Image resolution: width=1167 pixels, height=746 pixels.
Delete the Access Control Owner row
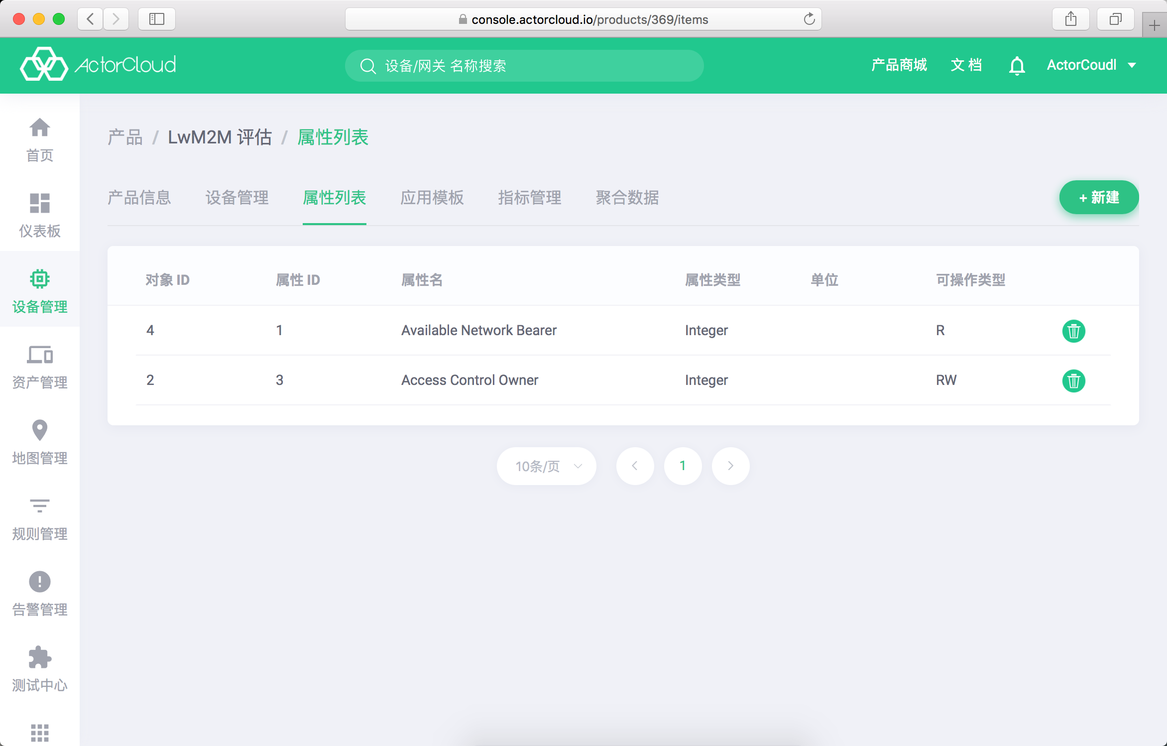(1073, 380)
